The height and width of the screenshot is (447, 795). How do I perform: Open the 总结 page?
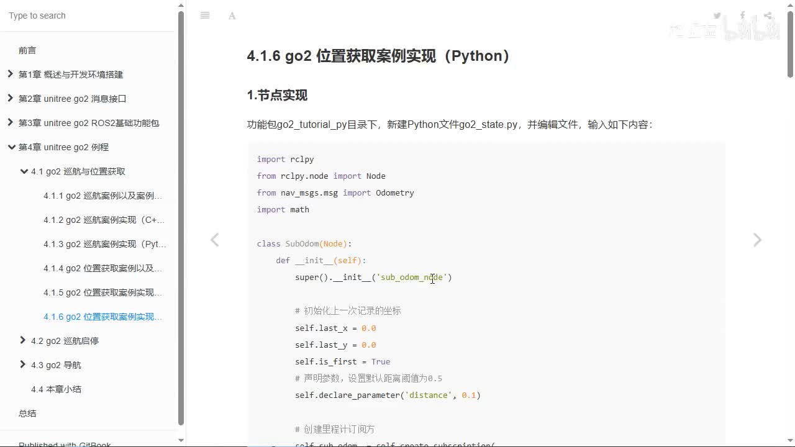coord(27,413)
